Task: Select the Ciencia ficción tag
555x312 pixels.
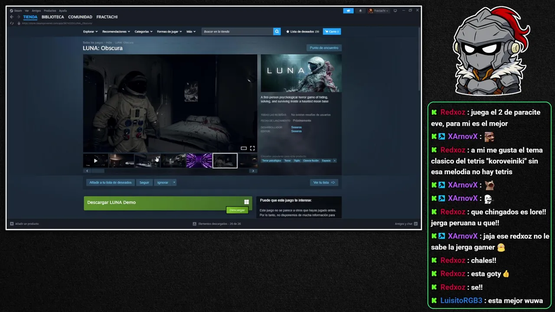Action: [x=311, y=160]
